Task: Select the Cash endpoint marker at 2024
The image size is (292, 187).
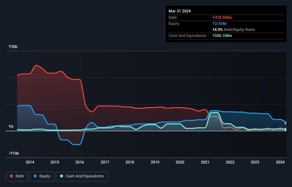Action: (286, 129)
